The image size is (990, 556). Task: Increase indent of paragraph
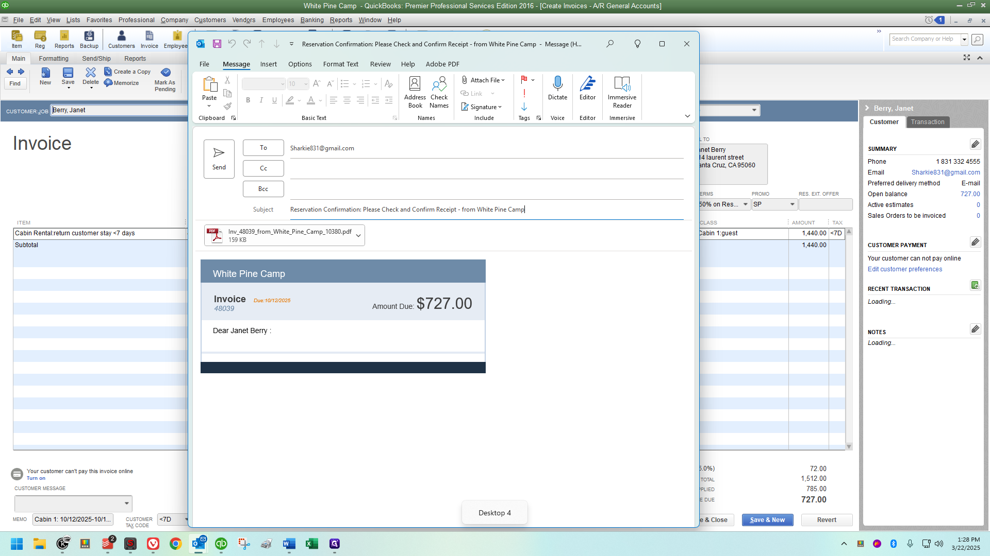[389, 100]
